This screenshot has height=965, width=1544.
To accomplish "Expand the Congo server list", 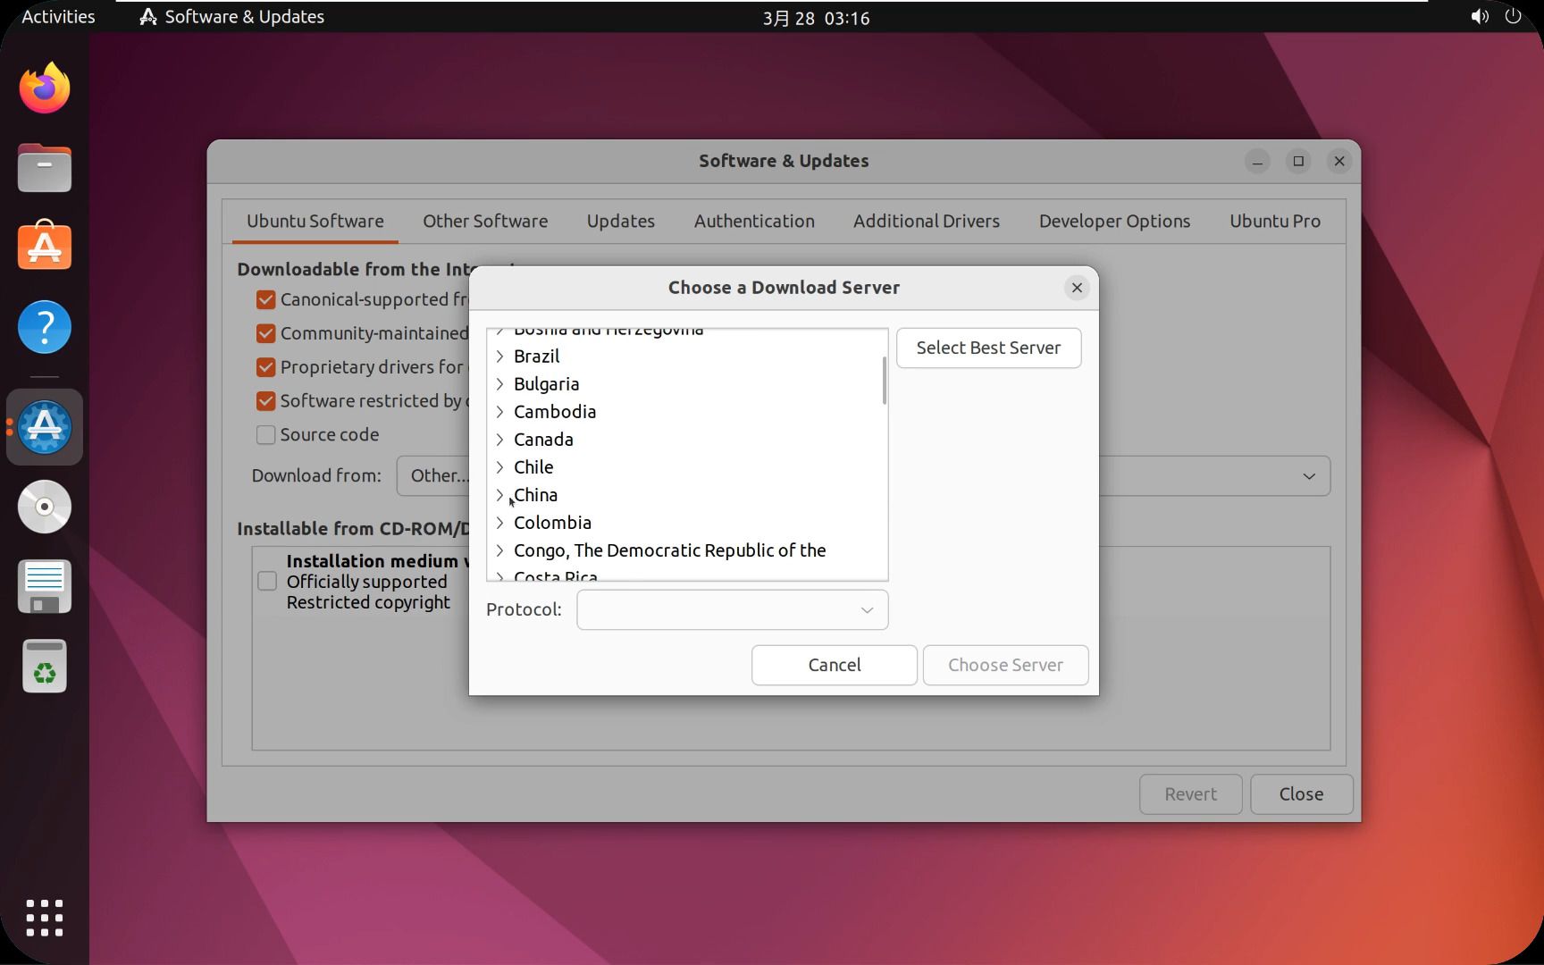I will click(500, 550).
